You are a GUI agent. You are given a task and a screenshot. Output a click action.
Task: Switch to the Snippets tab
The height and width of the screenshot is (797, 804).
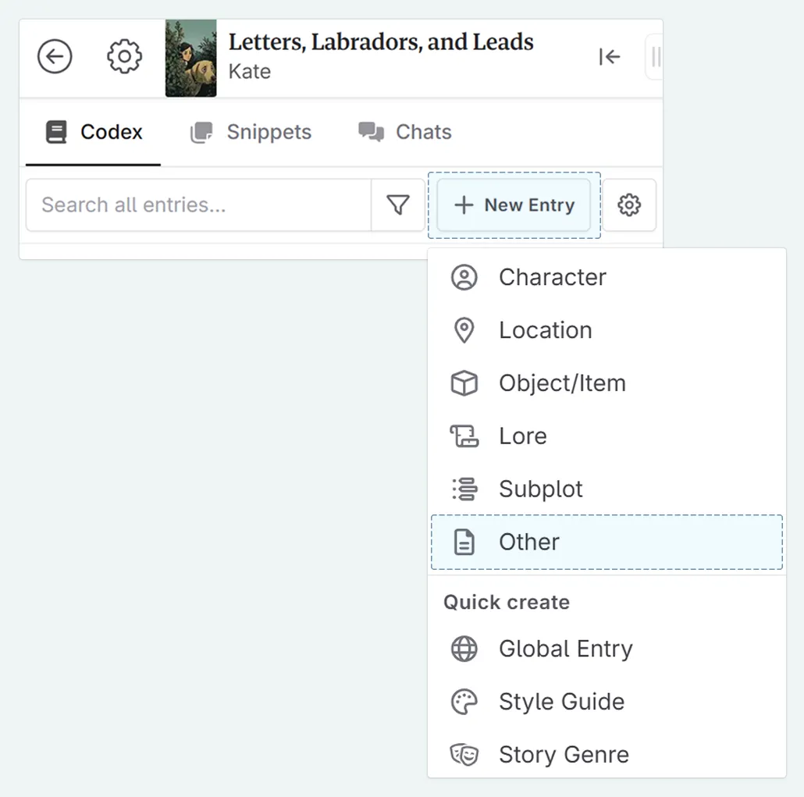point(251,132)
